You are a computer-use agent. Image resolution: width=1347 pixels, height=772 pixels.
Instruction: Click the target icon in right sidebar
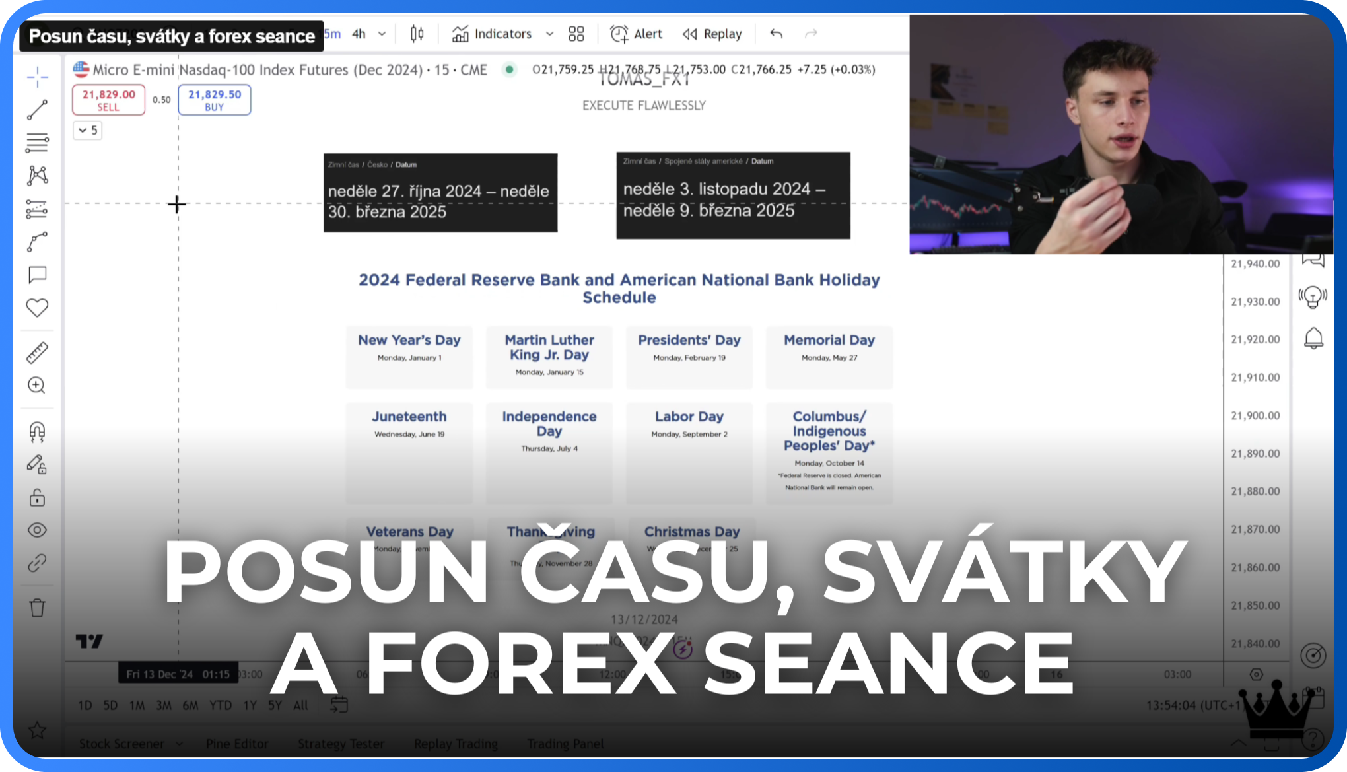tap(1313, 655)
